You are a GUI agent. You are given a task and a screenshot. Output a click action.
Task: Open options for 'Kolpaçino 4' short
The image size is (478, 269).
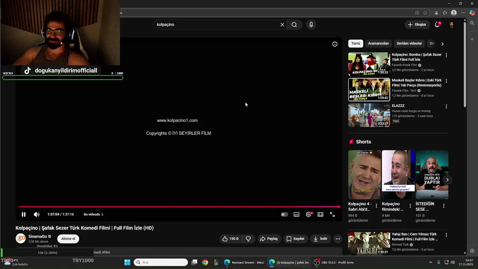point(376,206)
